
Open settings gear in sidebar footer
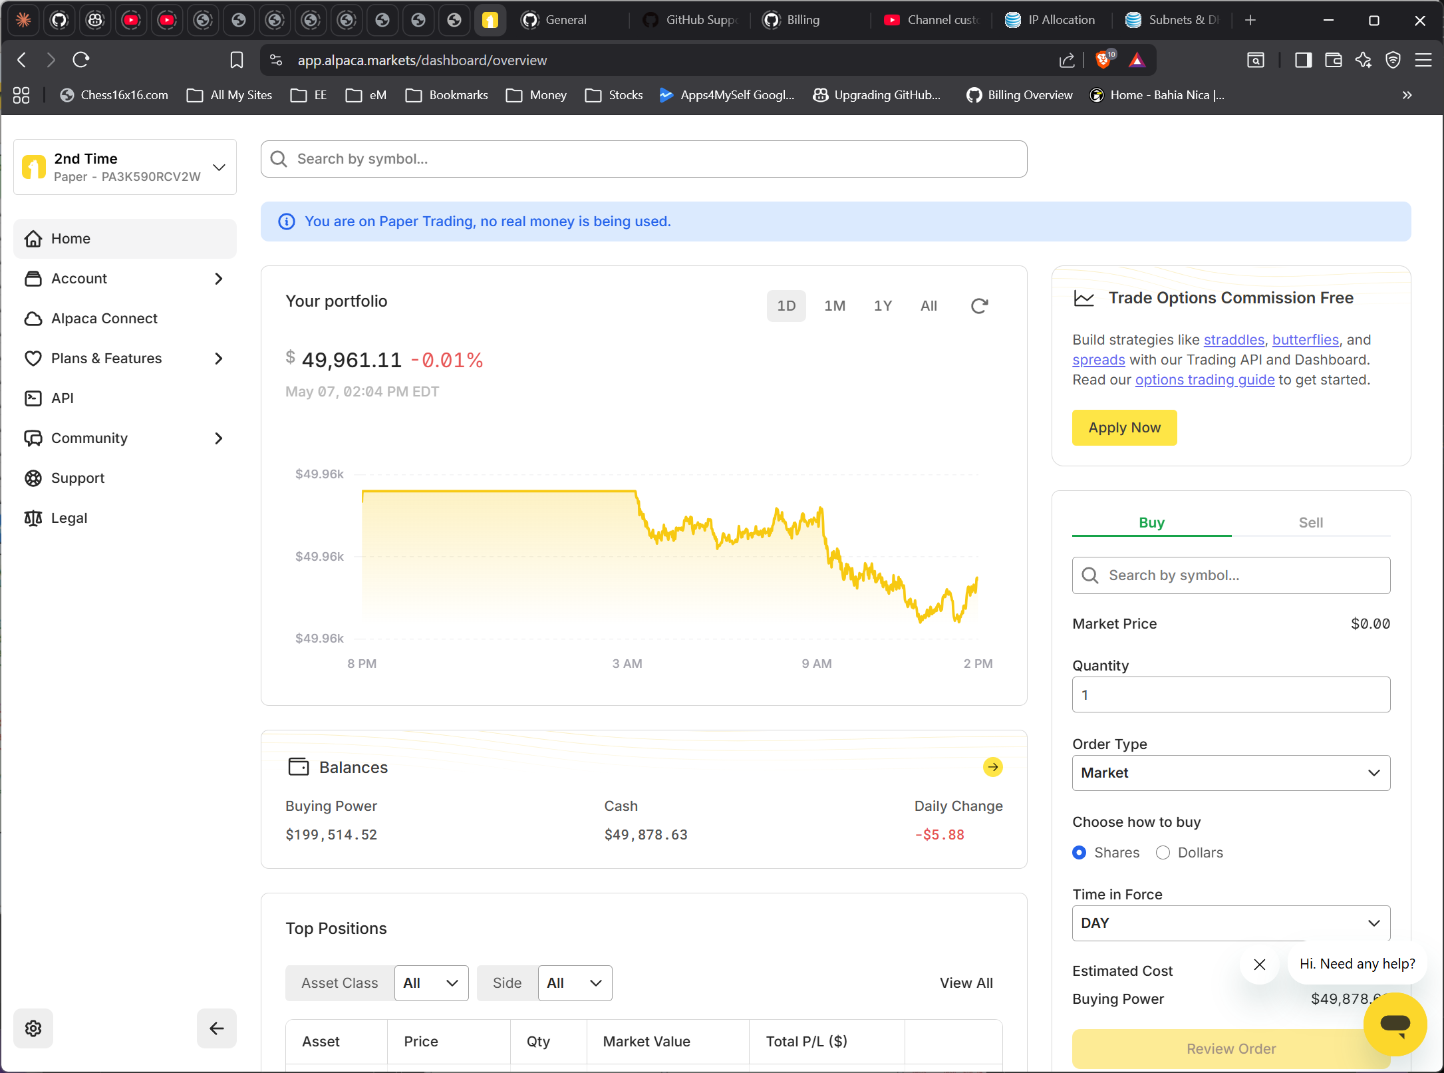[x=33, y=1028]
